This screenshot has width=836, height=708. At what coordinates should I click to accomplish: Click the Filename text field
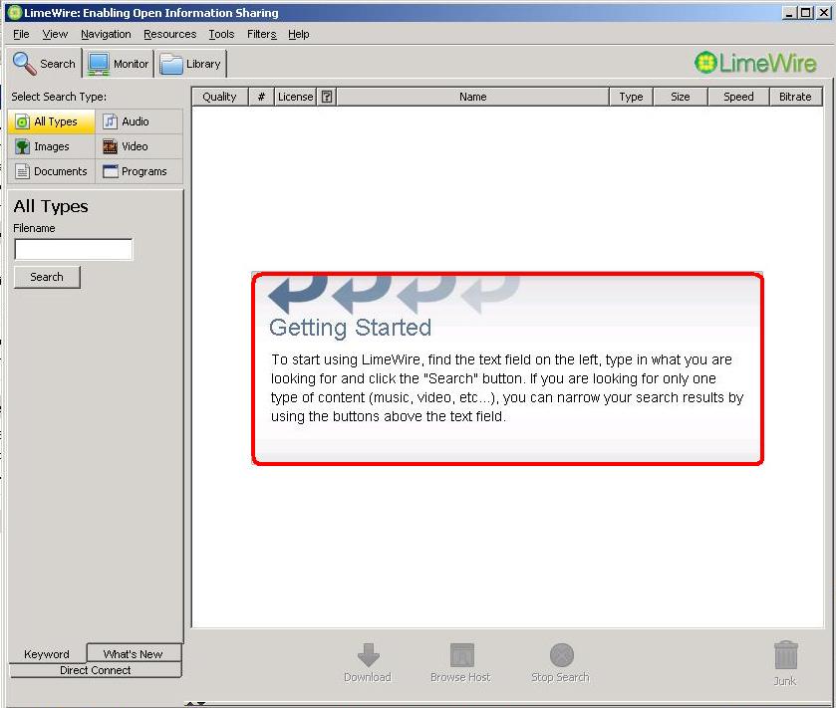[x=74, y=249]
